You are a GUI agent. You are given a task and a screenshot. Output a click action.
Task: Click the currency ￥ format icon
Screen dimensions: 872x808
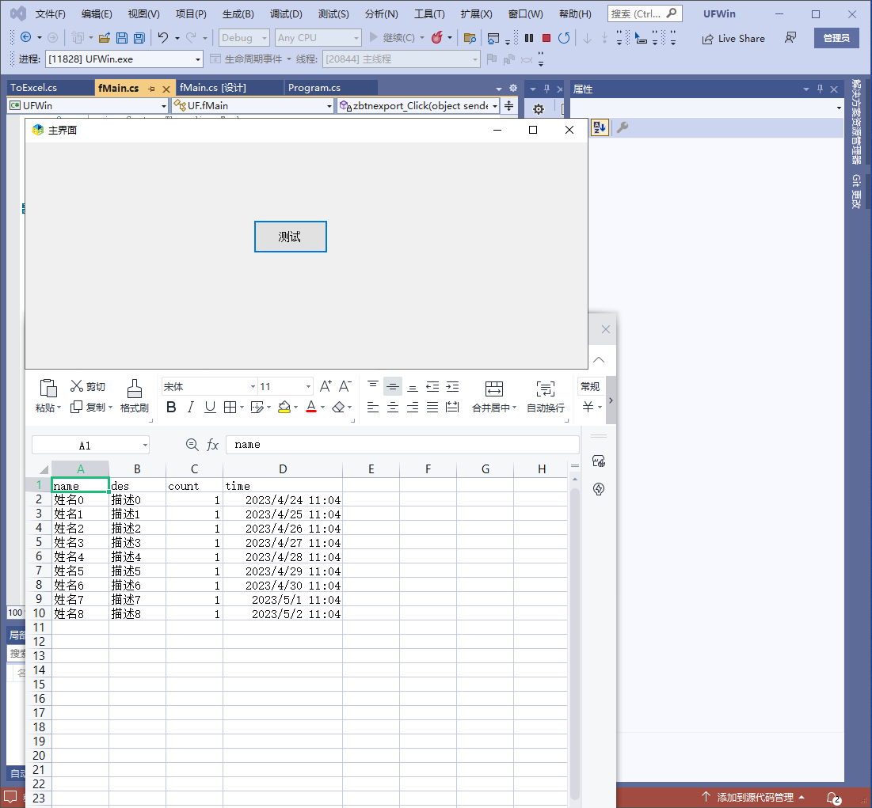[x=588, y=408]
